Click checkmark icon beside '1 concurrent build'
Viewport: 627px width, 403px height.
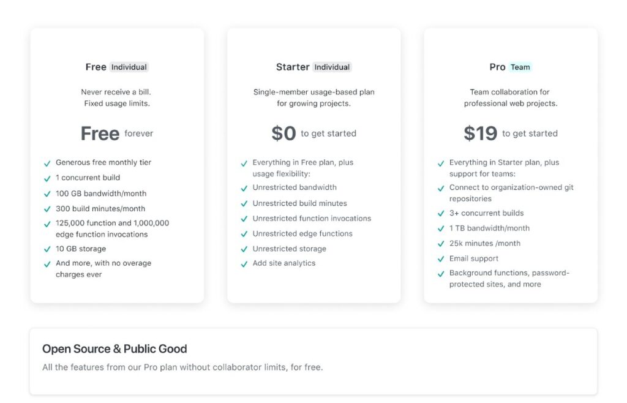click(x=47, y=178)
